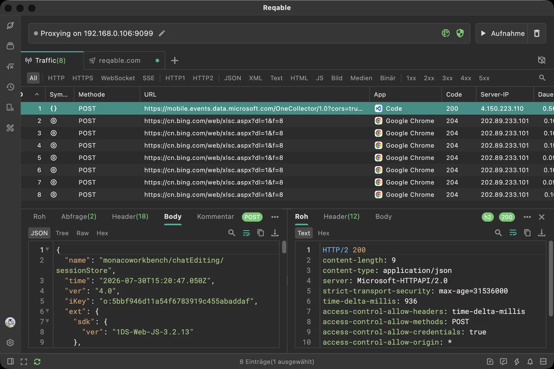Select the row 1 microsoft.com request
554x369 pixels.
(287, 108)
